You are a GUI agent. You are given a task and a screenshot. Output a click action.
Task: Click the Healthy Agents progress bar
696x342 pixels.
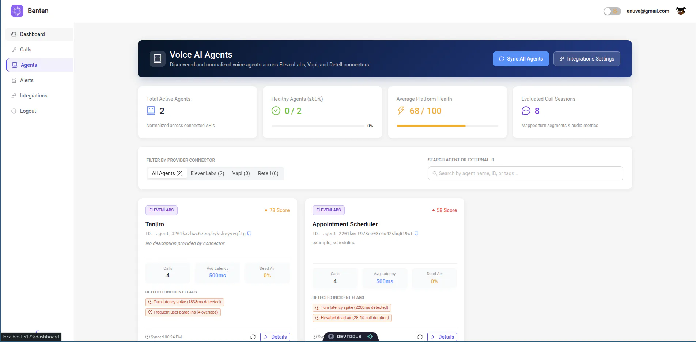coord(318,126)
